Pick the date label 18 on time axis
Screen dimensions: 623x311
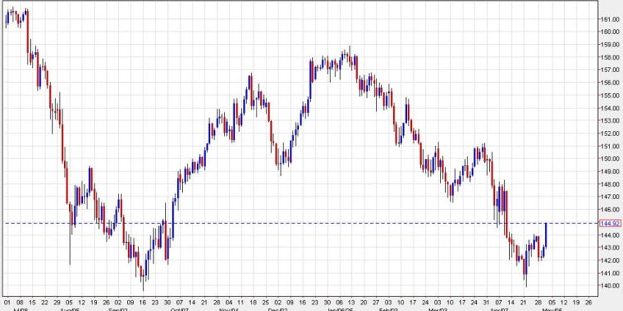click(x=253, y=302)
